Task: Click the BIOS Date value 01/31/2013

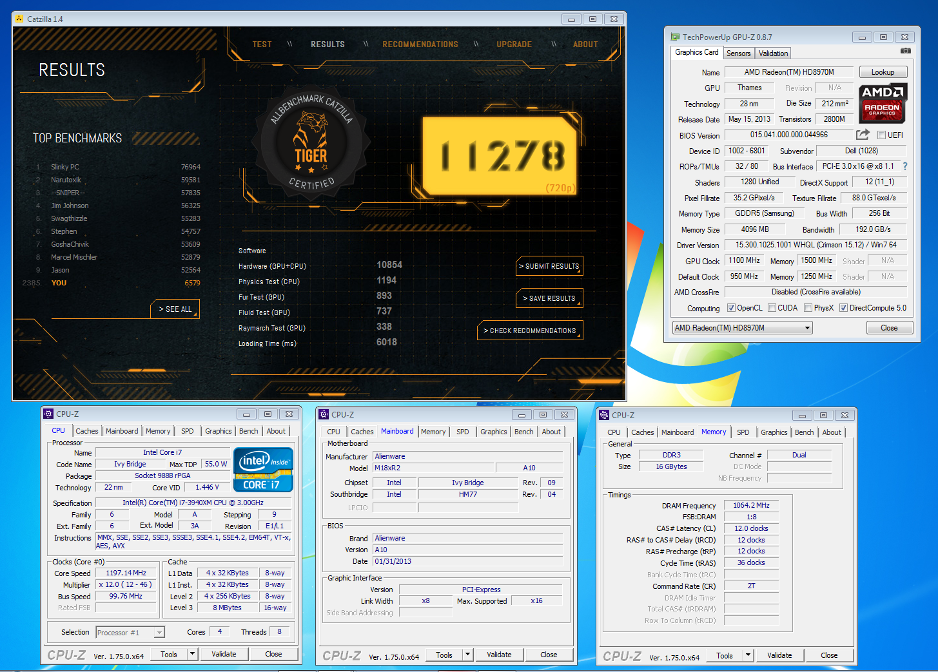Action: point(468,561)
